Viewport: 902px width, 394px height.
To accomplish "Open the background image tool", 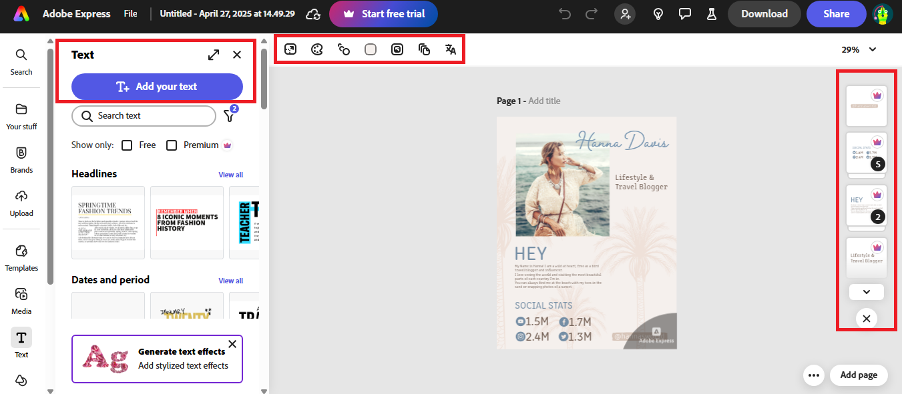I will [397, 49].
